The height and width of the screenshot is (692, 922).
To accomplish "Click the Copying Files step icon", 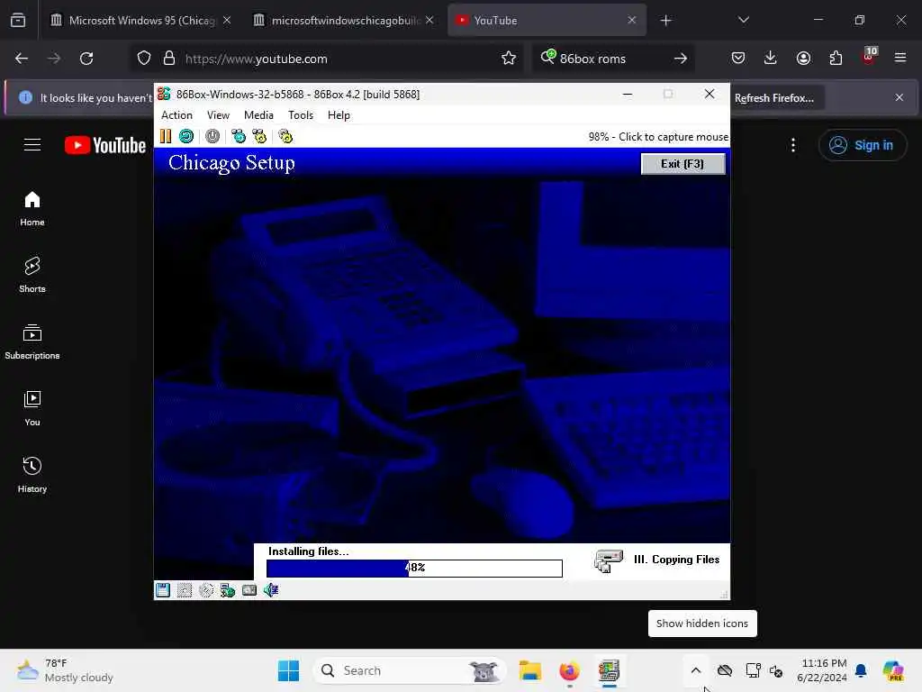I will coord(608,560).
